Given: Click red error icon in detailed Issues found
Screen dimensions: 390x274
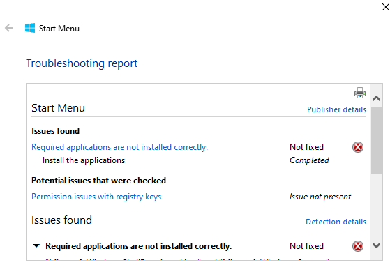Looking at the screenshot, I should (358, 246).
